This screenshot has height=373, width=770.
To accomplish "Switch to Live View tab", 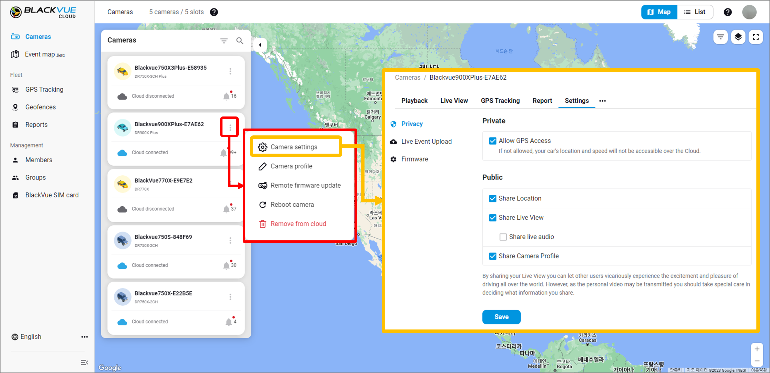I will click(x=454, y=101).
